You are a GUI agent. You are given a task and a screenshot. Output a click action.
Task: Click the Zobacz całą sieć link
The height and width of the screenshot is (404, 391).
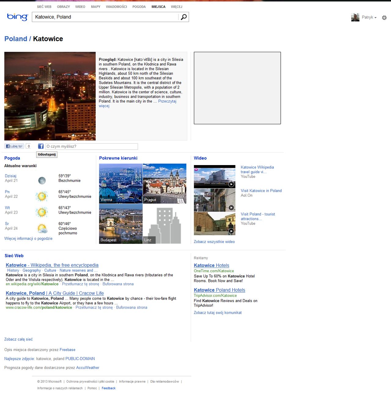click(x=18, y=339)
